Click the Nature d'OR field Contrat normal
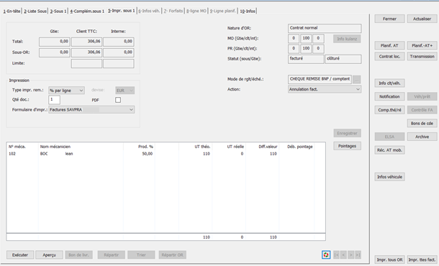439x266 pixels. (x=325, y=28)
